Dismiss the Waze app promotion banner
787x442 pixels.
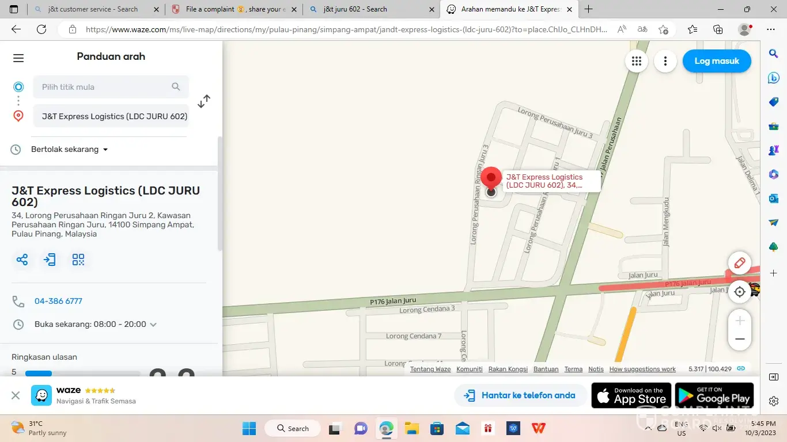[16, 395]
